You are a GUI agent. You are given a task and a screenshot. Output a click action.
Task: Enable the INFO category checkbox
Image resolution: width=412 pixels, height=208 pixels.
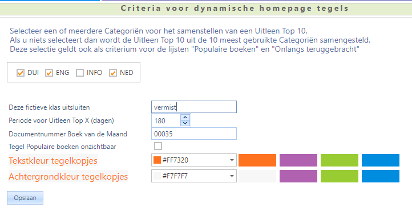[x=80, y=73]
